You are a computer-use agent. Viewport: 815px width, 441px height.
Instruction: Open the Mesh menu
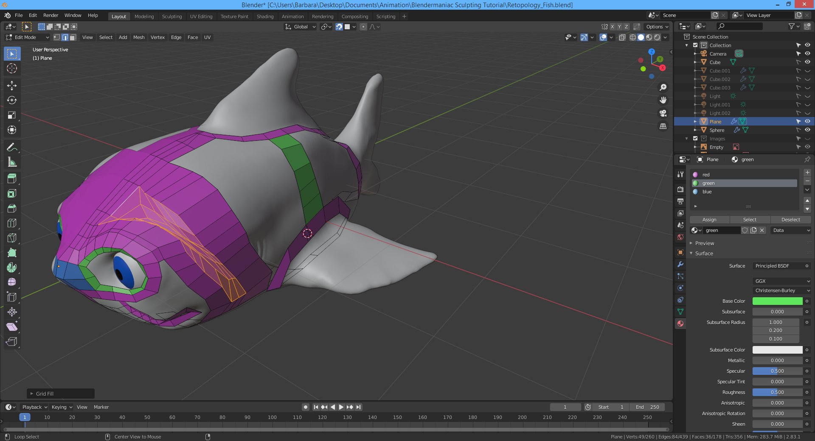(139, 37)
